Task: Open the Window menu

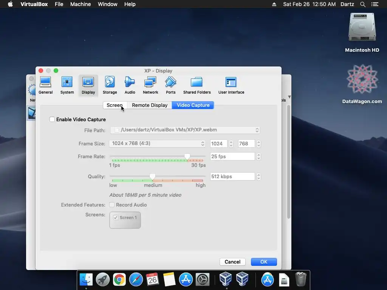Action: pyautogui.click(x=108, y=4)
